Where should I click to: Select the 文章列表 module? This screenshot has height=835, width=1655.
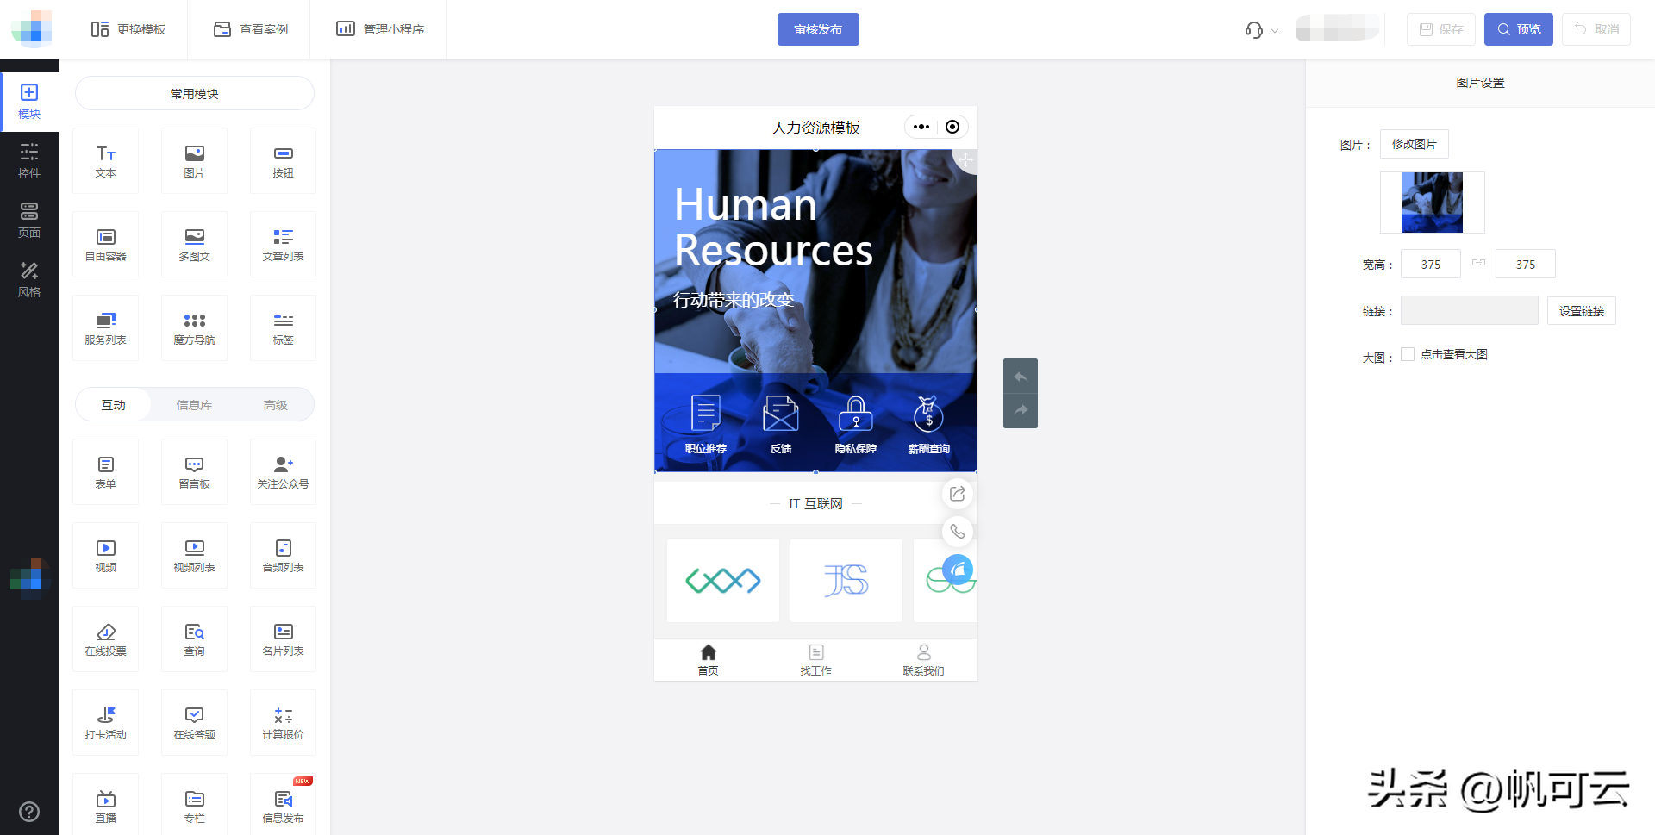coord(283,245)
